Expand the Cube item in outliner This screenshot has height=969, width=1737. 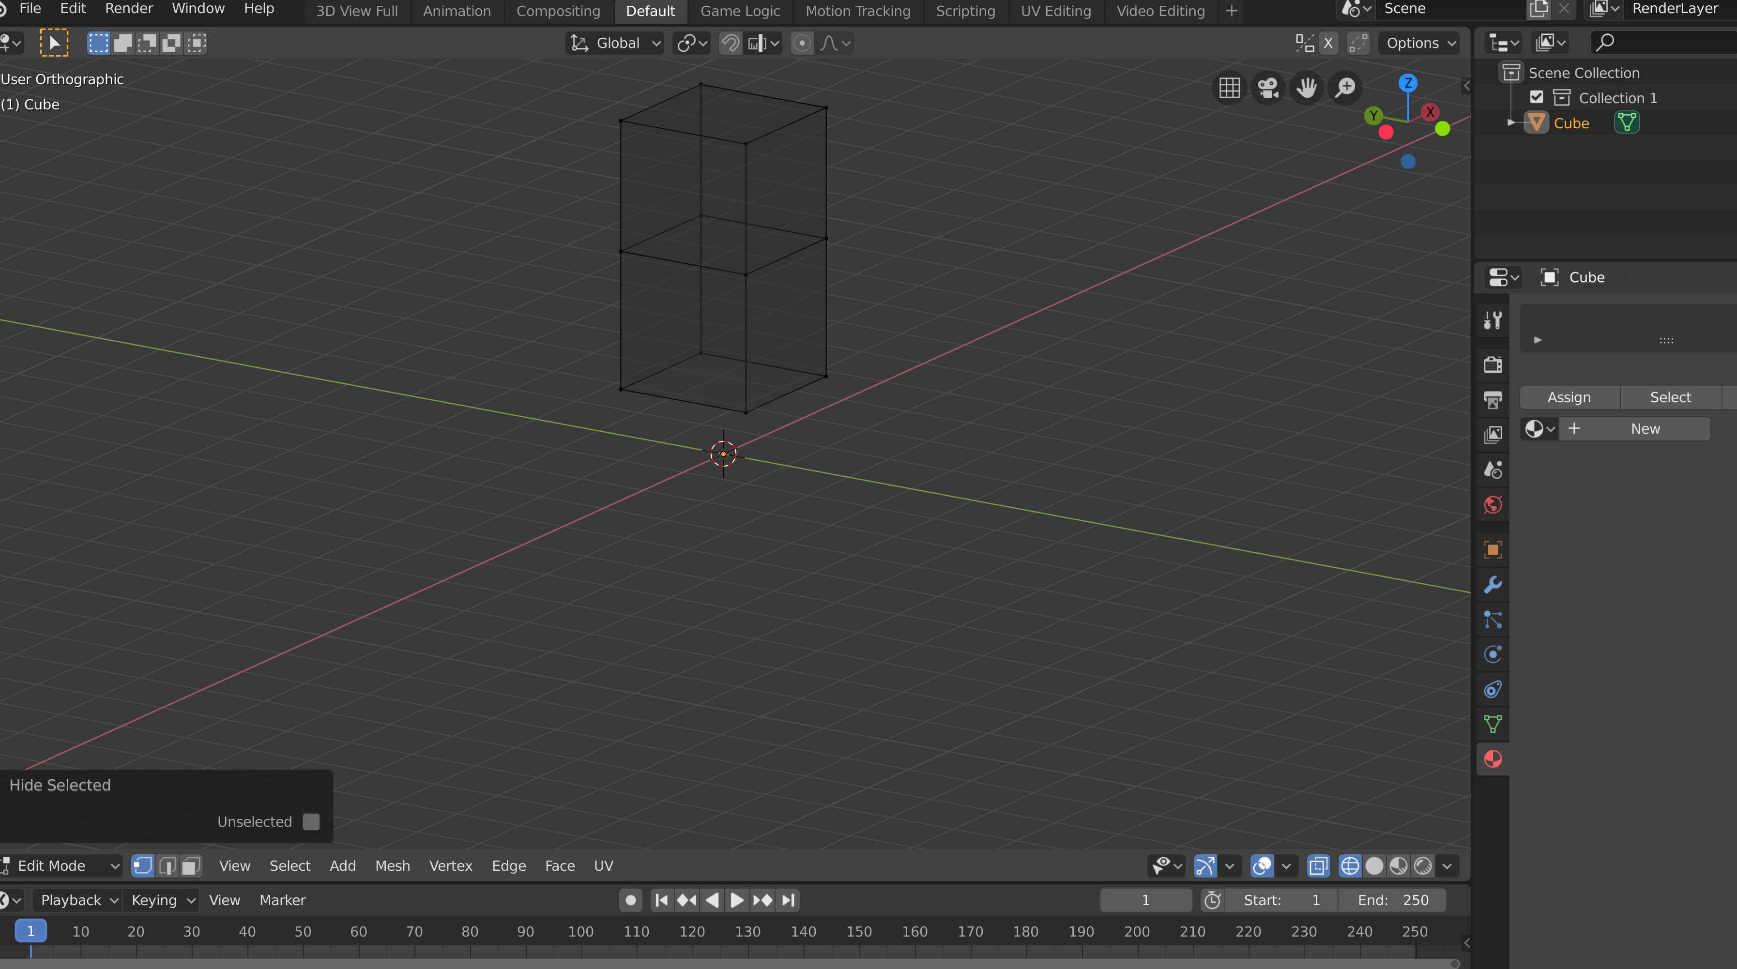point(1511,123)
